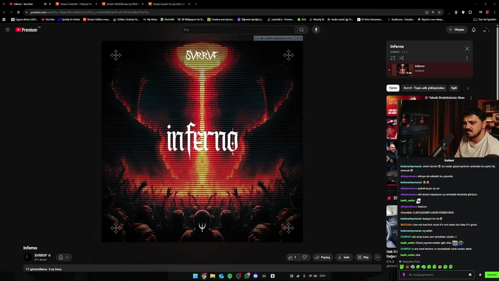
Task: Open Tüm Yer İşaretleri bookmarks folder
Action: [485, 20]
